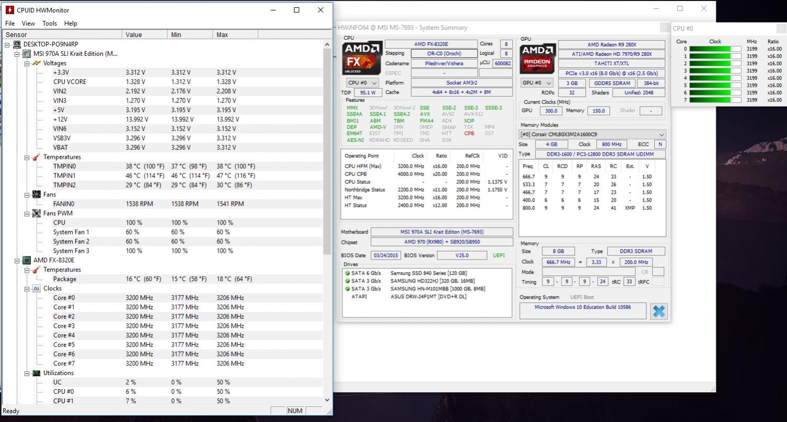Click the Voltages lightning icon

point(37,63)
